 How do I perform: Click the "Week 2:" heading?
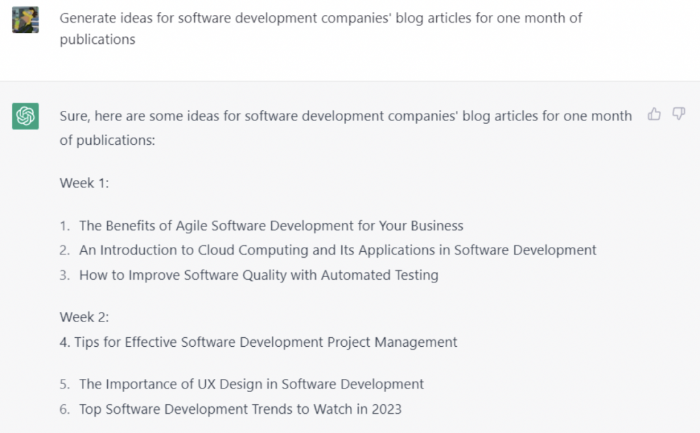pyautogui.click(x=84, y=317)
